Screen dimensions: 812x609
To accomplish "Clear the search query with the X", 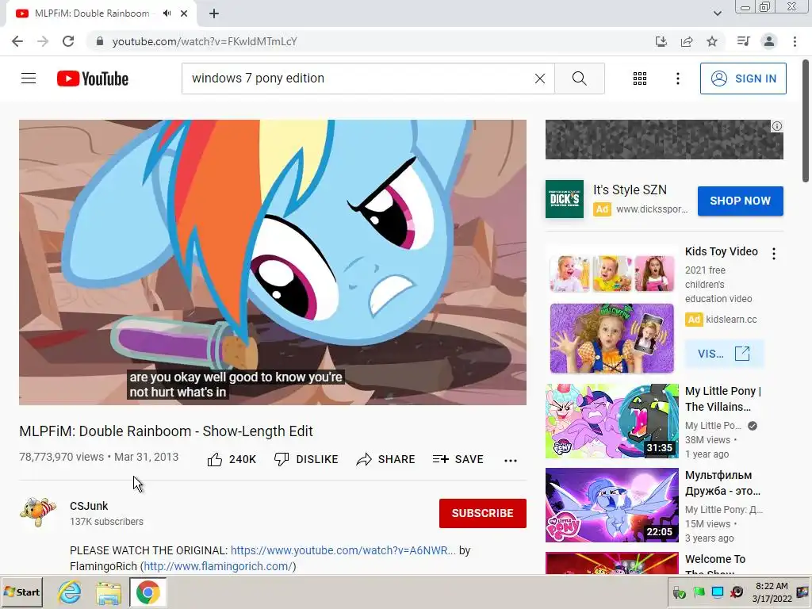I will click(x=539, y=79).
